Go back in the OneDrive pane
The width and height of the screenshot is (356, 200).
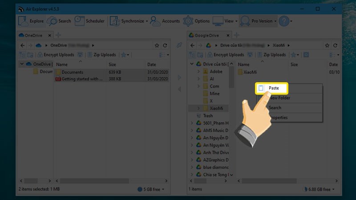click(x=23, y=45)
